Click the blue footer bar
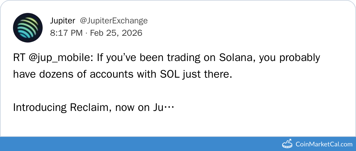This screenshot has width=356, height=151. click(139, 144)
